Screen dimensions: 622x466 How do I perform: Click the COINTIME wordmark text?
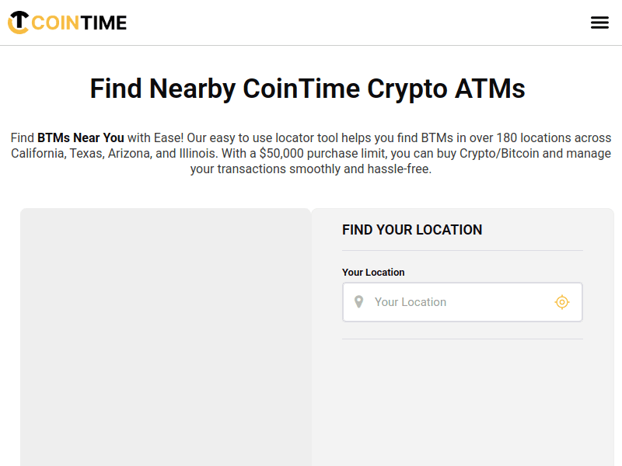tap(78, 22)
